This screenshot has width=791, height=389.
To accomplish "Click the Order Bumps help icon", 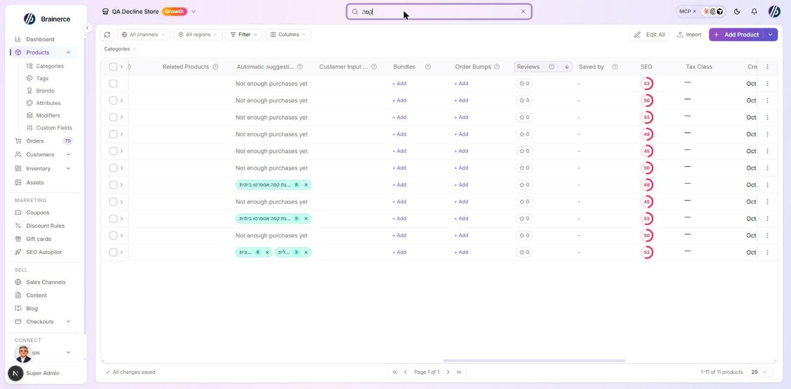I will point(497,67).
